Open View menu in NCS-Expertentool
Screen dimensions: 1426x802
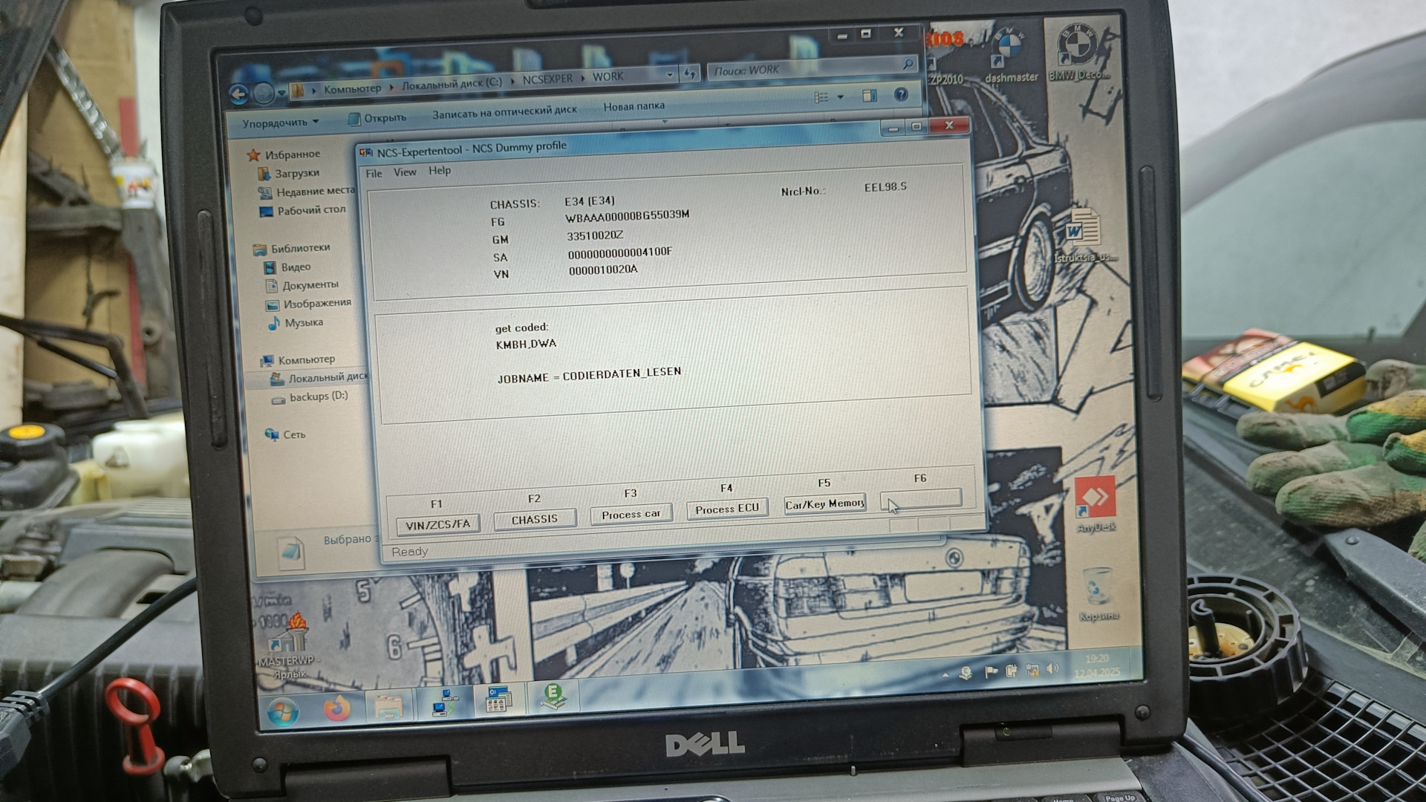405,172
